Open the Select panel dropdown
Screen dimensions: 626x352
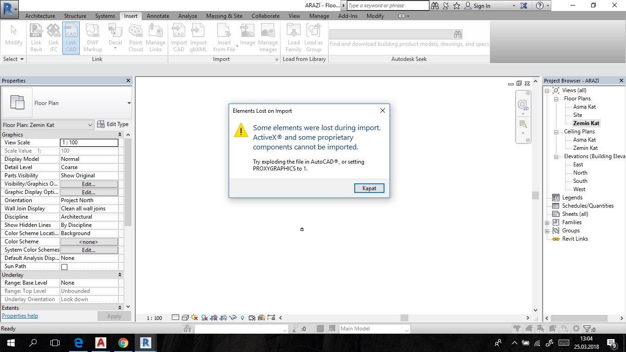tap(13, 59)
